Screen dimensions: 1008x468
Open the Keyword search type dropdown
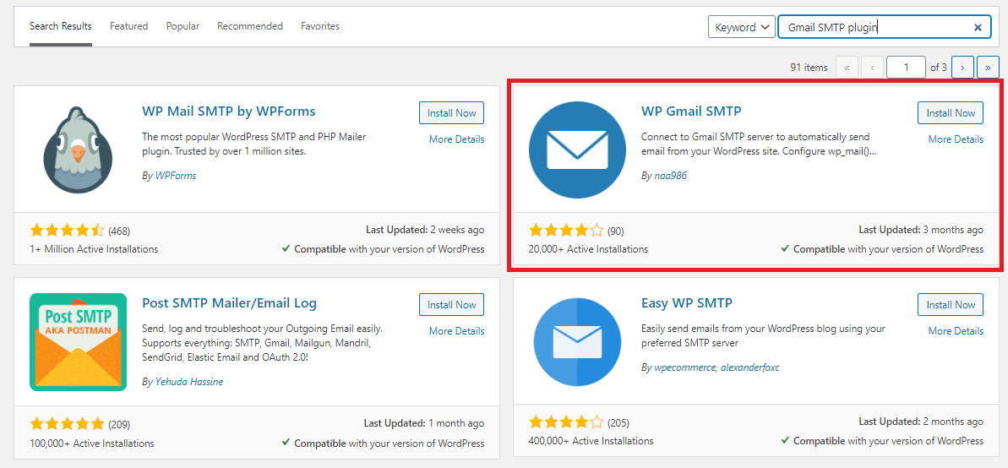[x=742, y=27]
